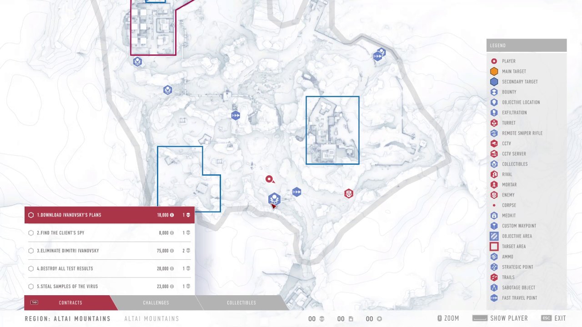Viewport: 582px width, 327px height.
Task: Click the 18,000 reward value
Action: [163, 215]
